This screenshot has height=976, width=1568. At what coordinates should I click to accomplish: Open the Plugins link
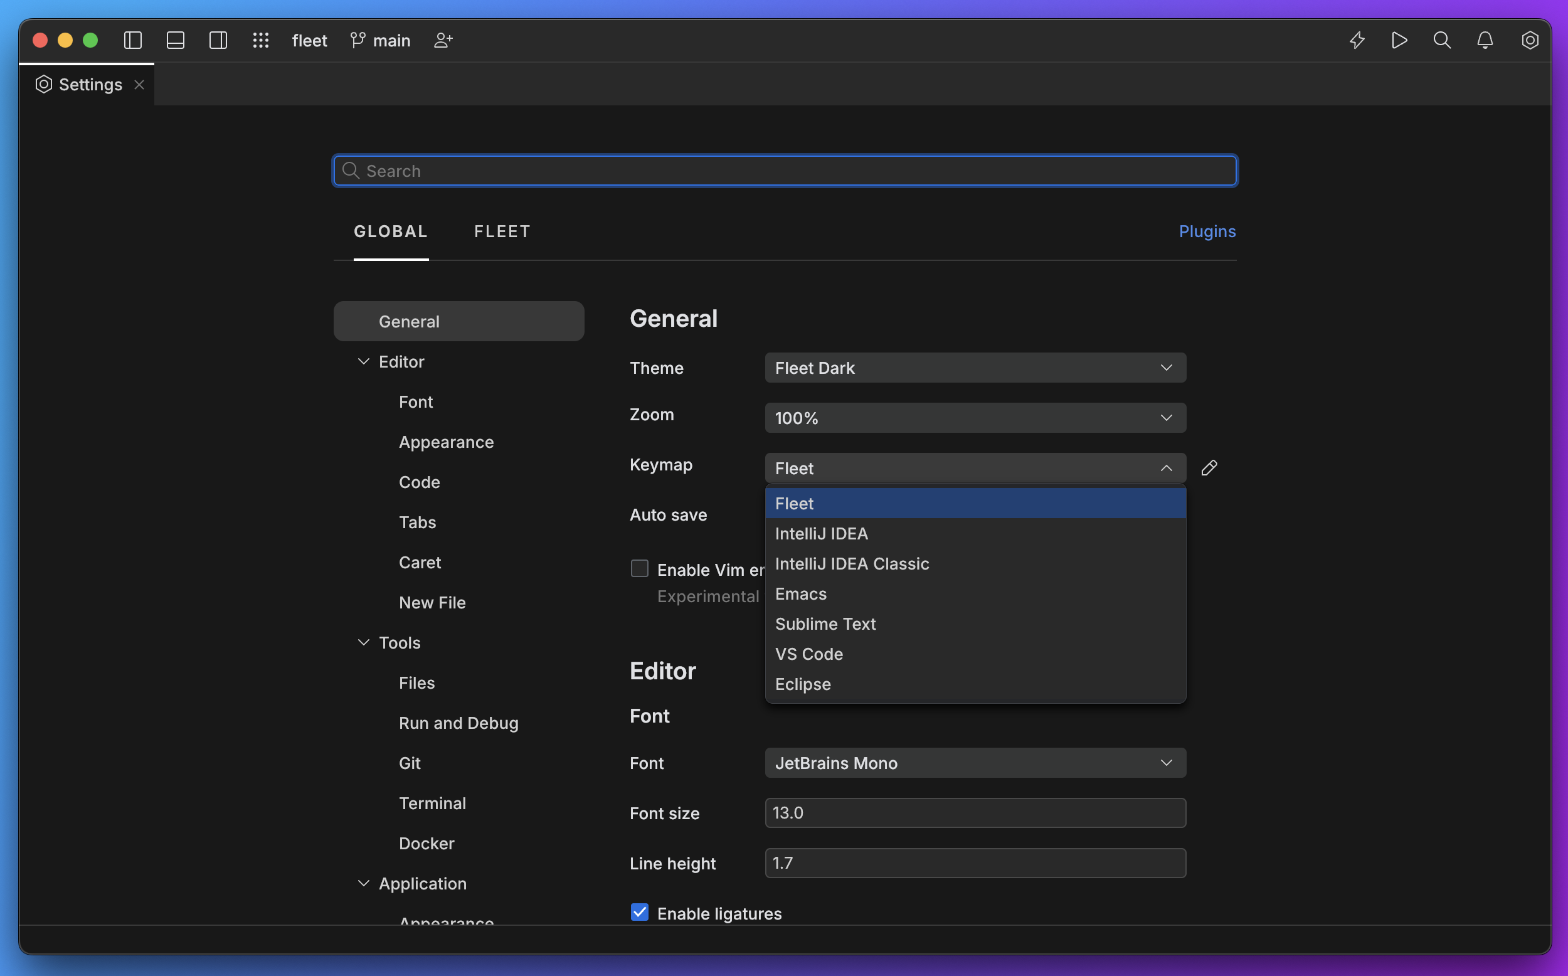point(1207,231)
